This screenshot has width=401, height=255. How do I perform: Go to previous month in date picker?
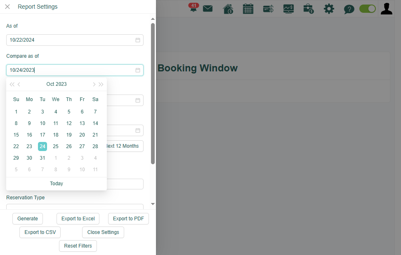coord(19,85)
